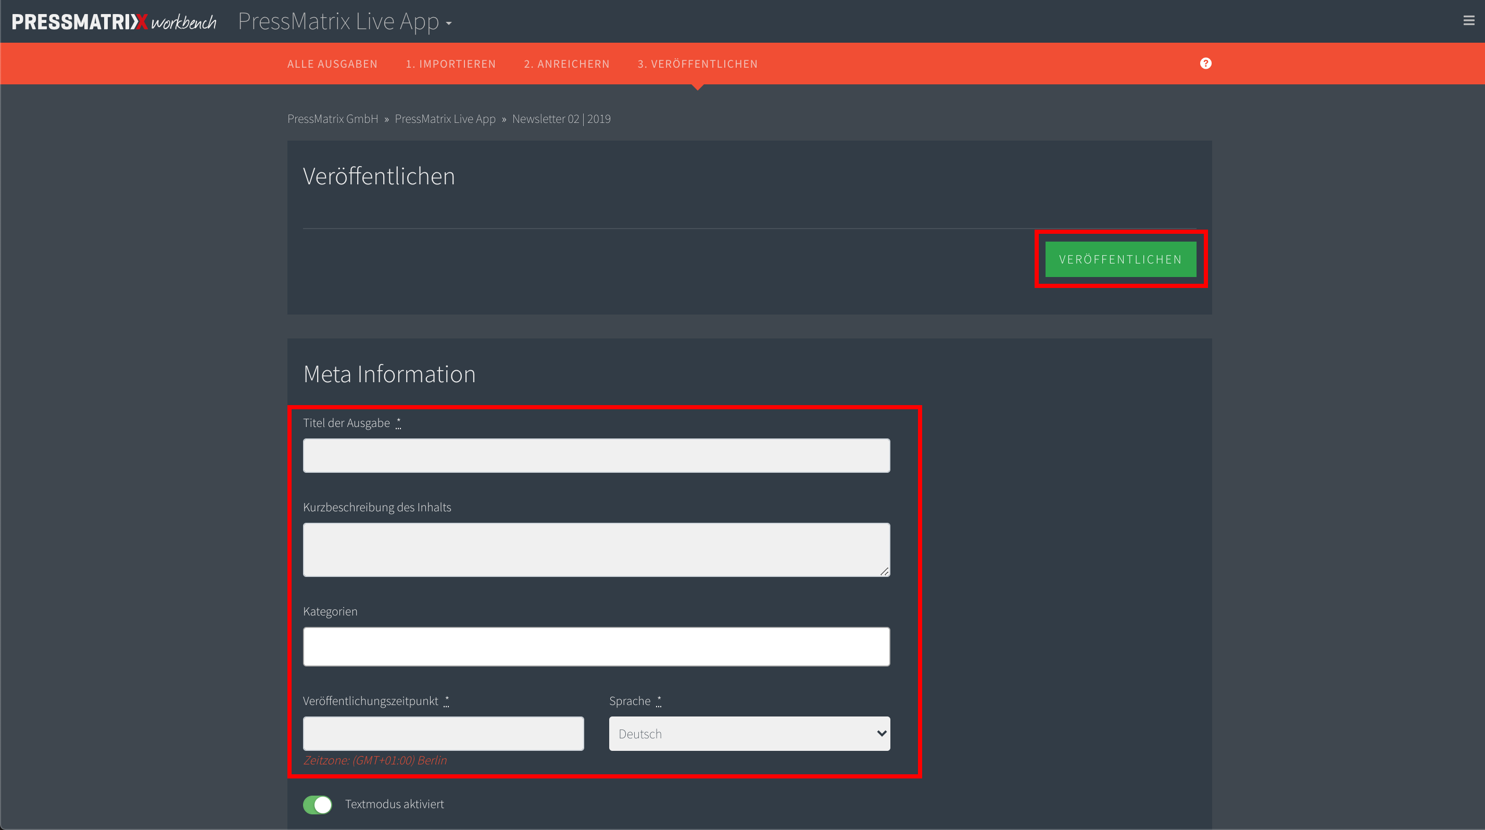Switch to 2. Anreichern tab
Image resolution: width=1485 pixels, height=830 pixels.
567,64
